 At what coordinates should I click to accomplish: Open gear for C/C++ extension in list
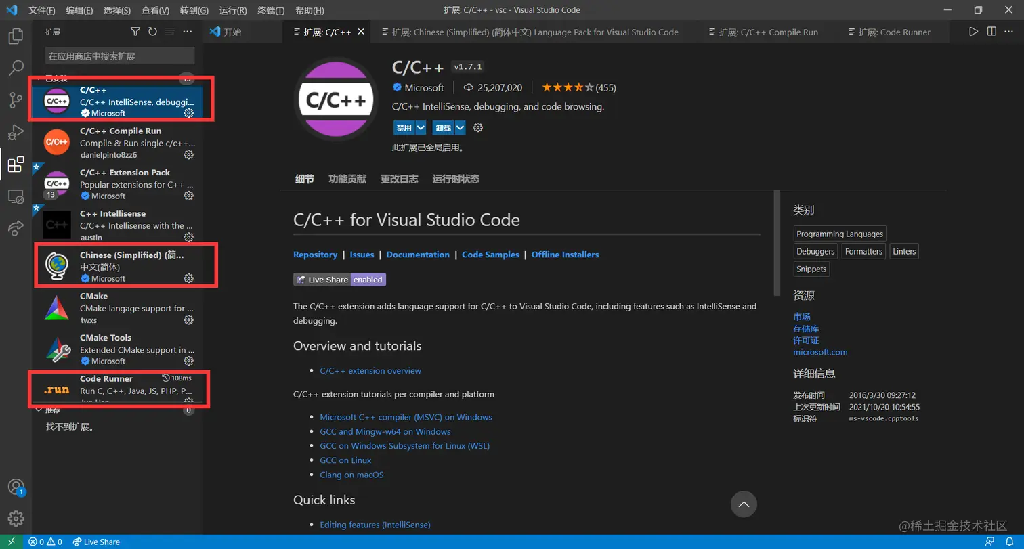189,113
